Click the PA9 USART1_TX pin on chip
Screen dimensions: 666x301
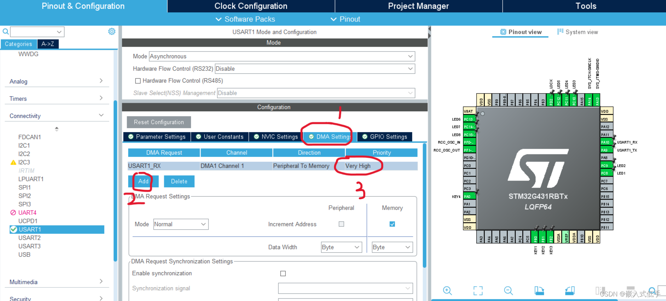coord(607,150)
